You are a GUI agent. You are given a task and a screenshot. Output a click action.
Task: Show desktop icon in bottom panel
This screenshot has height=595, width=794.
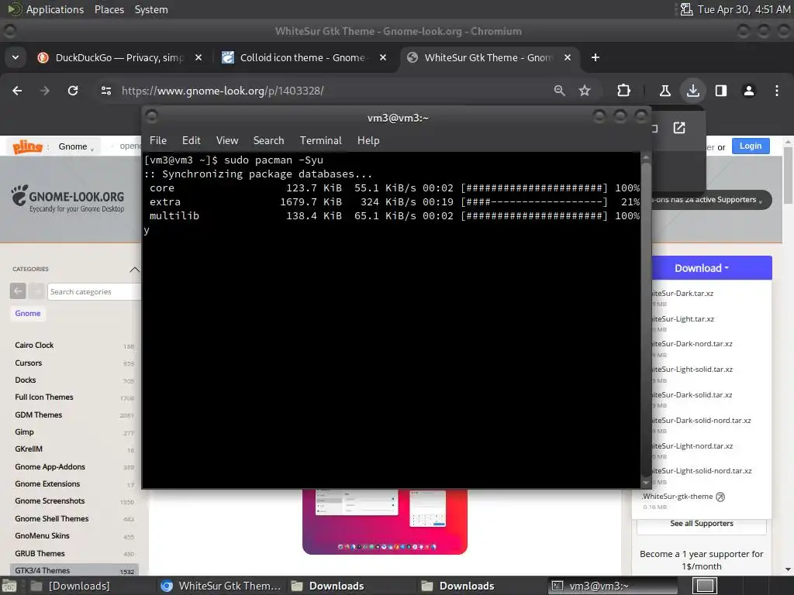pos(9,586)
